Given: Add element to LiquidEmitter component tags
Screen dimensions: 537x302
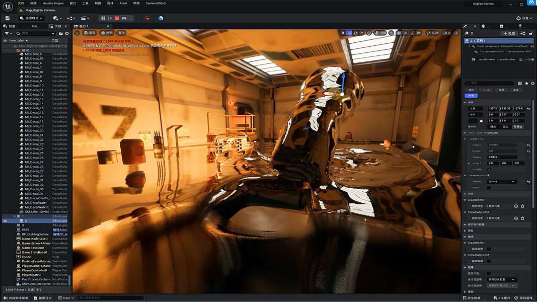Looking at the screenshot, I should (516, 206).
